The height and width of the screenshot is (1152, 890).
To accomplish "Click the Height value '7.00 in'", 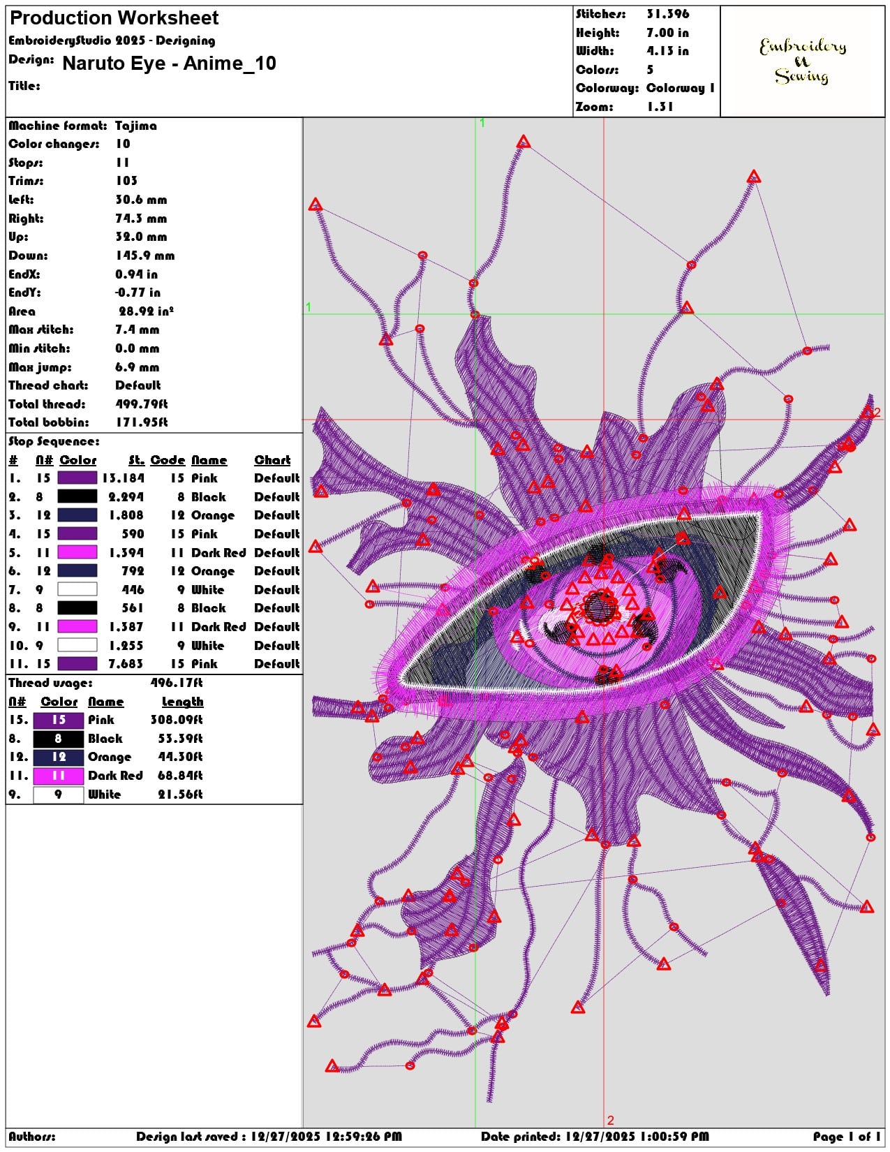I will click(667, 33).
